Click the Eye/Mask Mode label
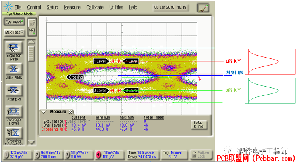The width and height of the screenshot is (297, 164). [x=19, y=14]
